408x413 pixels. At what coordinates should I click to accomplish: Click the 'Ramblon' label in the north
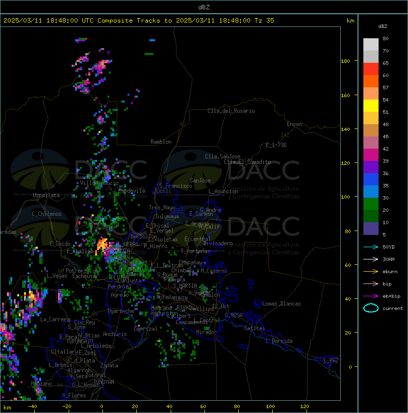pyautogui.click(x=161, y=142)
